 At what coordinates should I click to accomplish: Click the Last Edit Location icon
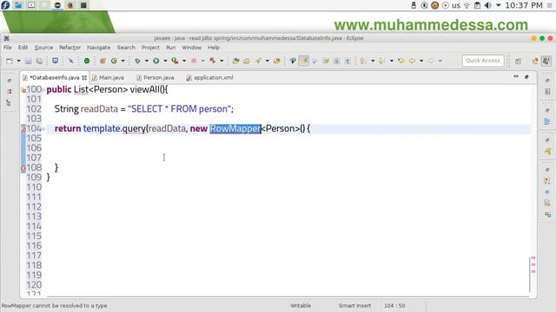401,61
